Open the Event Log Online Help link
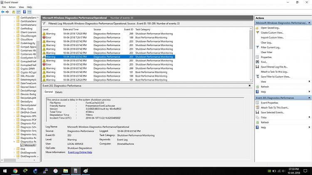The image size is (312, 175). click(x=80, y=152)
